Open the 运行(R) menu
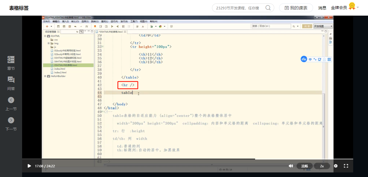368x177 pixels. tap(114, 22)
